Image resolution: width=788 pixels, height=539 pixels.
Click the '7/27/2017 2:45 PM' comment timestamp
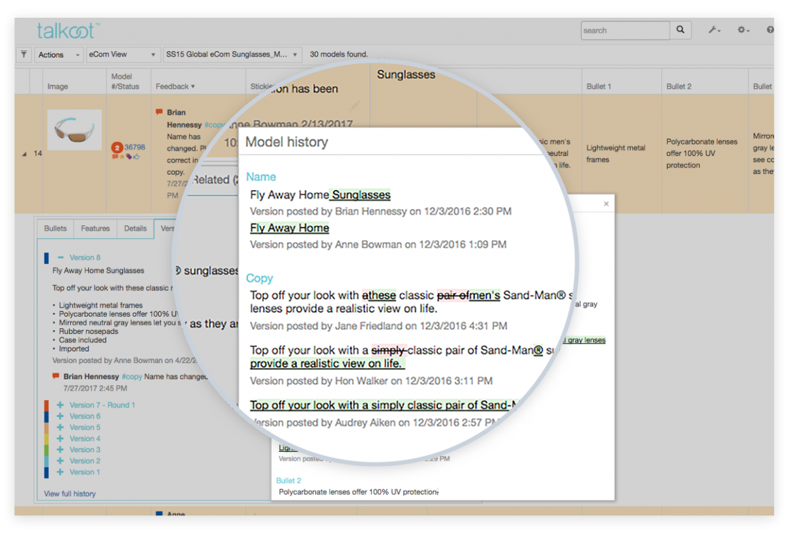pyautogui.click(x=94, y=388)
